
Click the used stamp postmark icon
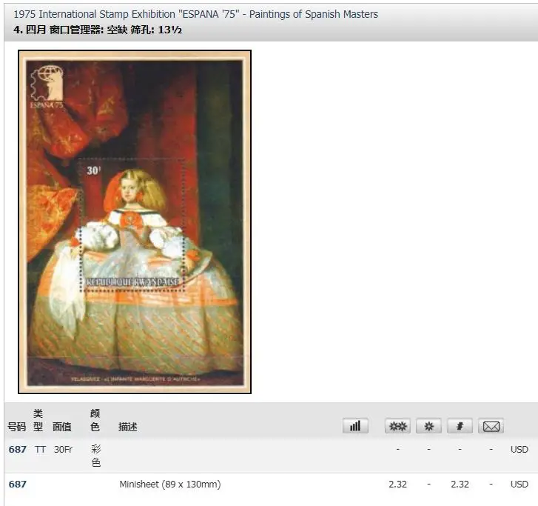pyautogui.click(x=460, y=426)
